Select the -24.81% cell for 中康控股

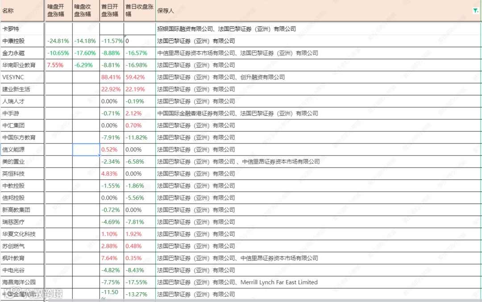[59, 41]
